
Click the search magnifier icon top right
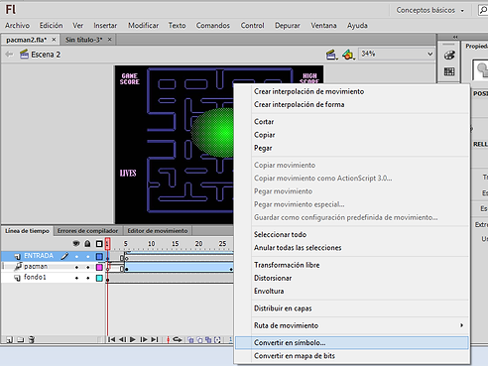click(483, 10)
